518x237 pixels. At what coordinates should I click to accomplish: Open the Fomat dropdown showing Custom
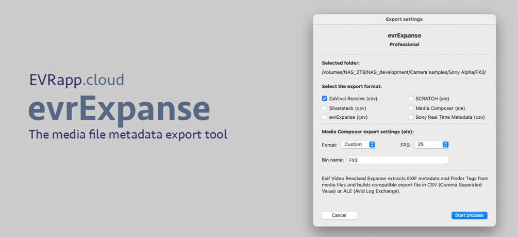click(x=358, y=145)
